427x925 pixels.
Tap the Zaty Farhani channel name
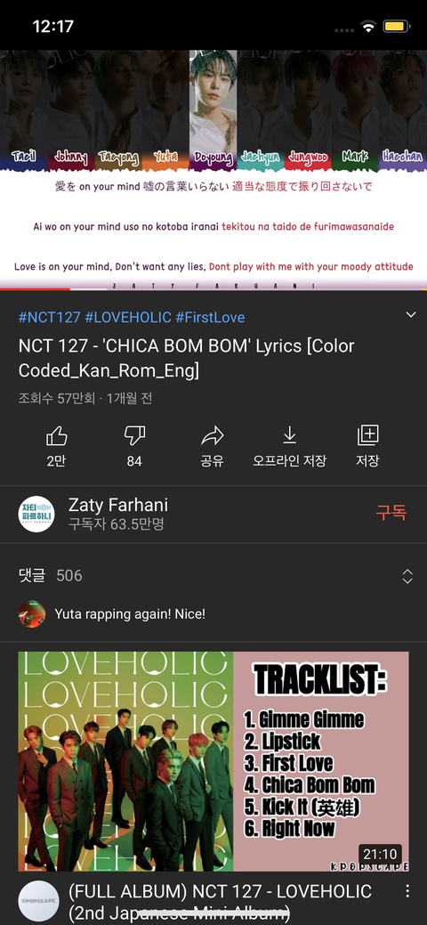point(118,505)
